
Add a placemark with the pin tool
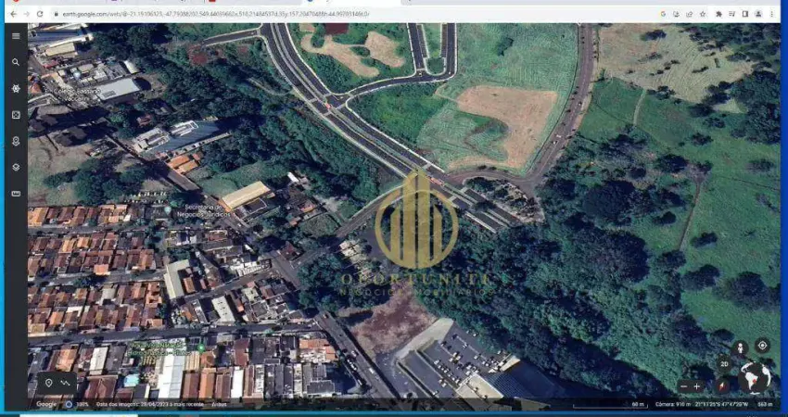tap(49, 384)
